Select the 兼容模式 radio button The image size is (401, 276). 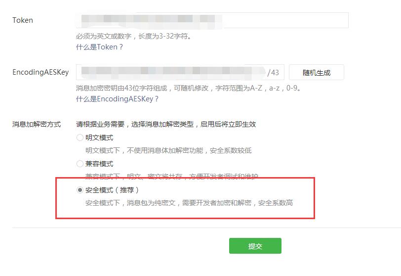click(x=80, y=164)
